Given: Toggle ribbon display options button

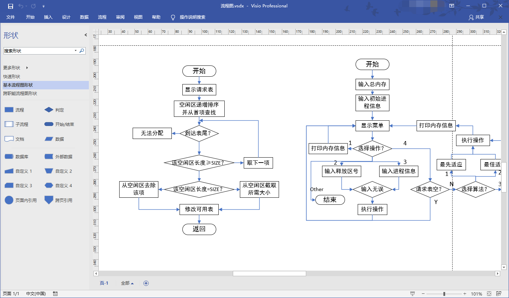Looking at the screenshot, I should [452, 6].
